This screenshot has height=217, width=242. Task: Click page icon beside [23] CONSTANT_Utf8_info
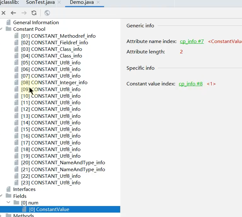click(x=16, y=183)
